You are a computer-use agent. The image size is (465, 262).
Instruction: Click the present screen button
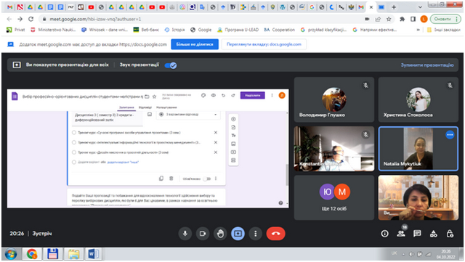(x=238, y=234)
